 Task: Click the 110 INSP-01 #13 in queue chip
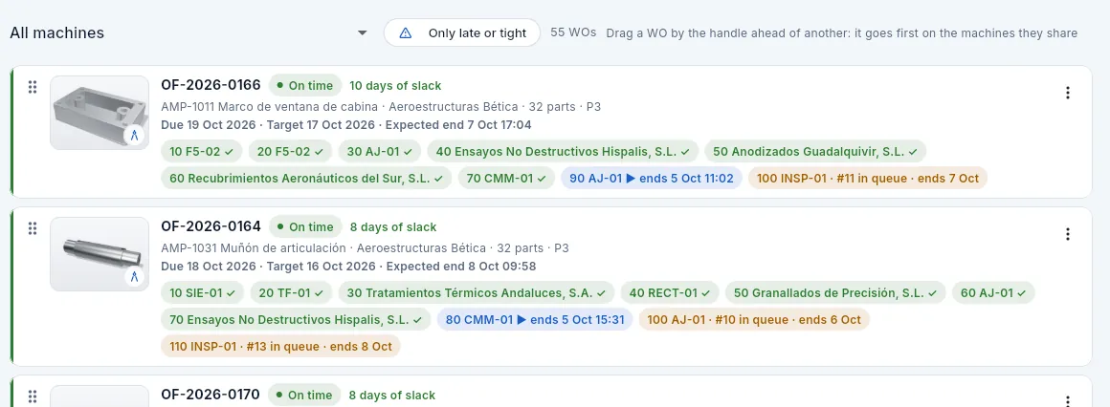coord(280,346)
